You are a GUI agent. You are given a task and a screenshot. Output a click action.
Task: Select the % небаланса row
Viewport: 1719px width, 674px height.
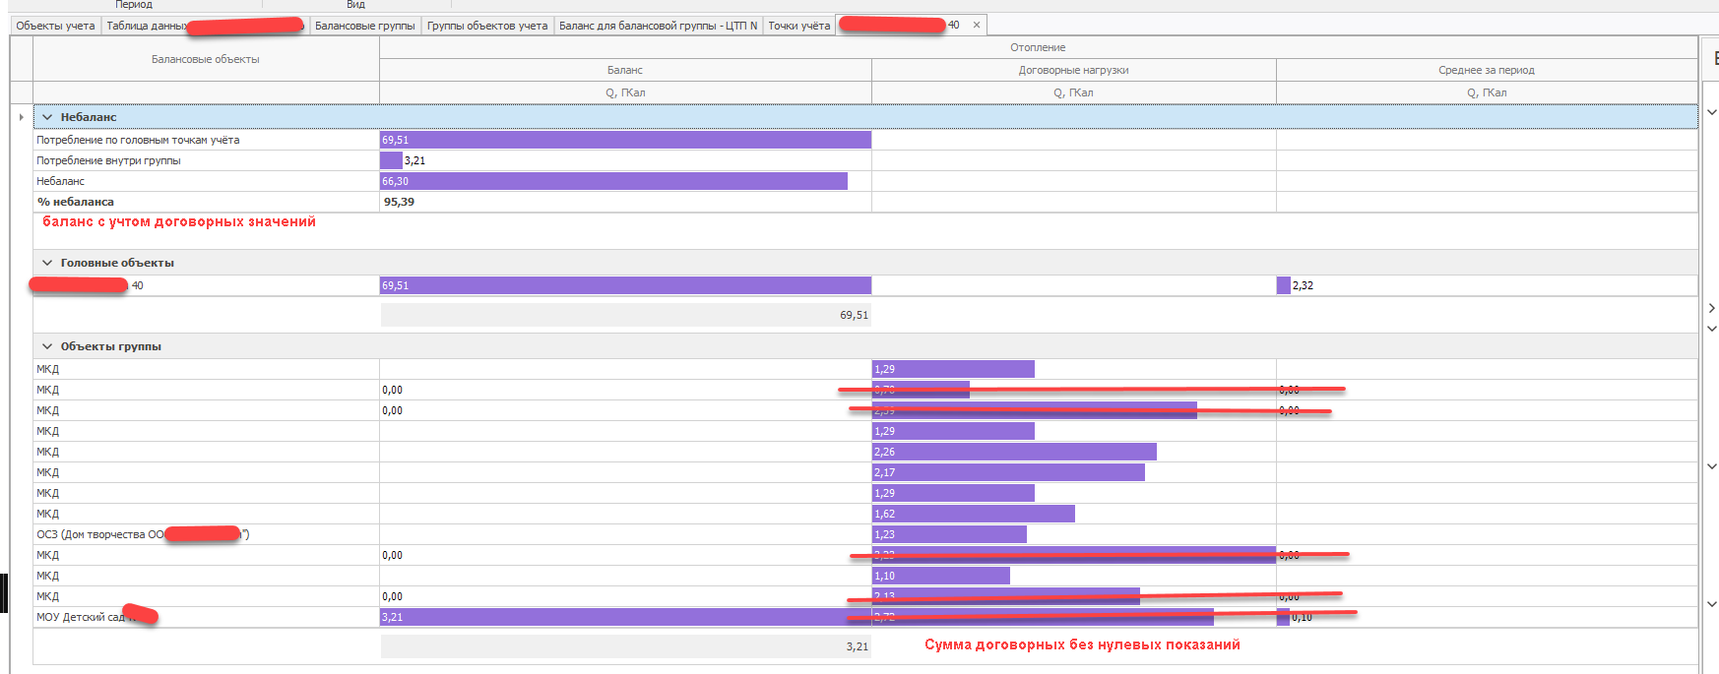(x=76, y=202)
